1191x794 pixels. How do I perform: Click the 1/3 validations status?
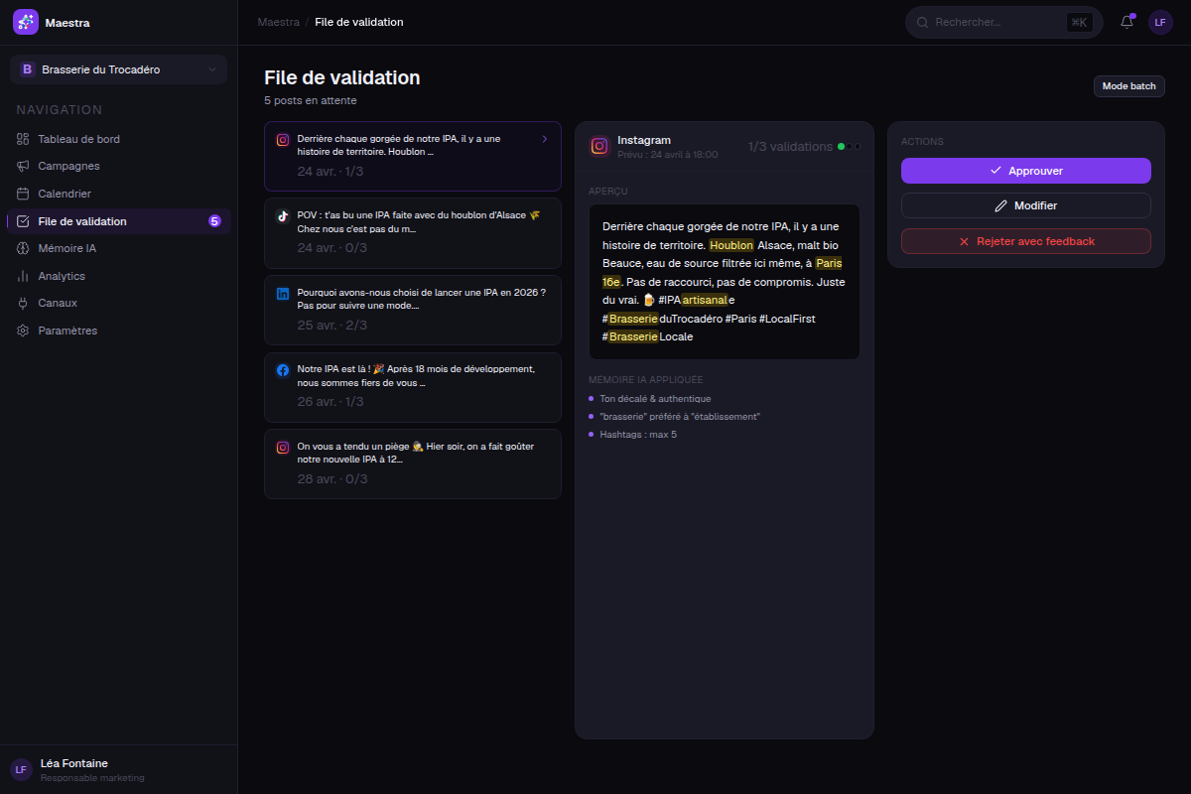point(790,146)
